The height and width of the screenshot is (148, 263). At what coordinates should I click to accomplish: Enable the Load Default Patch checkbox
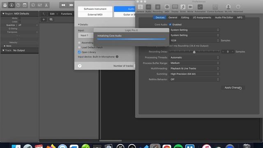pos(79,47)
